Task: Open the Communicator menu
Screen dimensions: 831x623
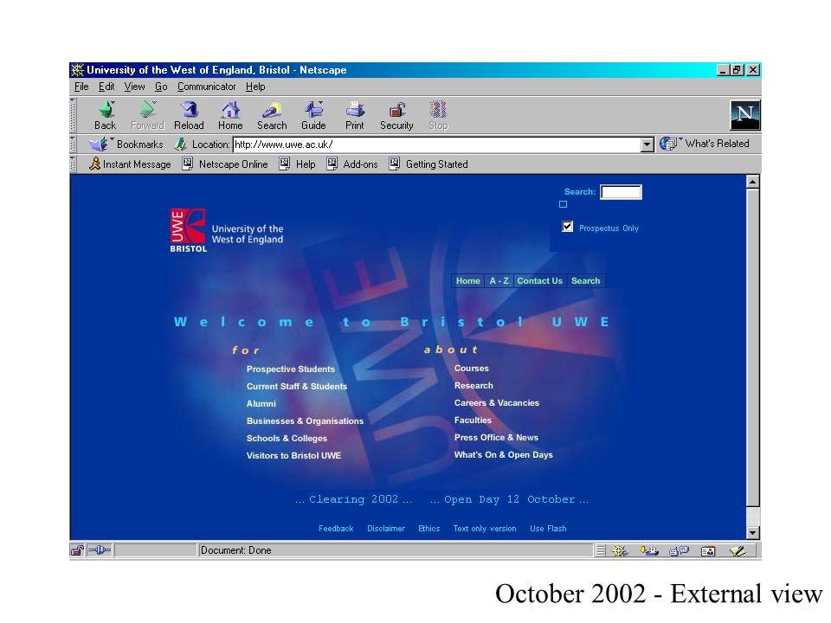Action: click(206, 87)
